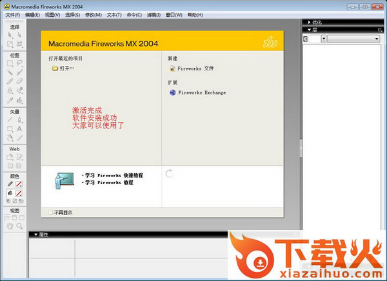Swap stroke and fill colors
Viewport: 387px width, 281px height.
21,201
